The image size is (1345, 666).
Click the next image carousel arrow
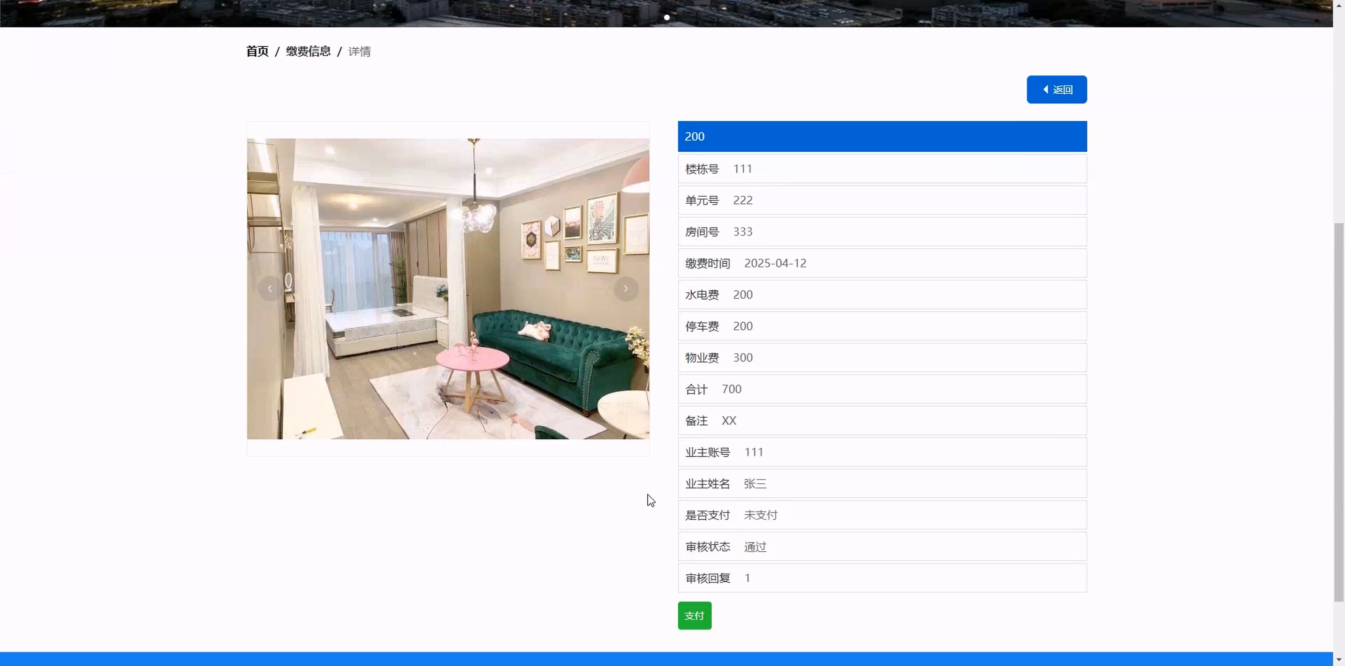point(626,289)
